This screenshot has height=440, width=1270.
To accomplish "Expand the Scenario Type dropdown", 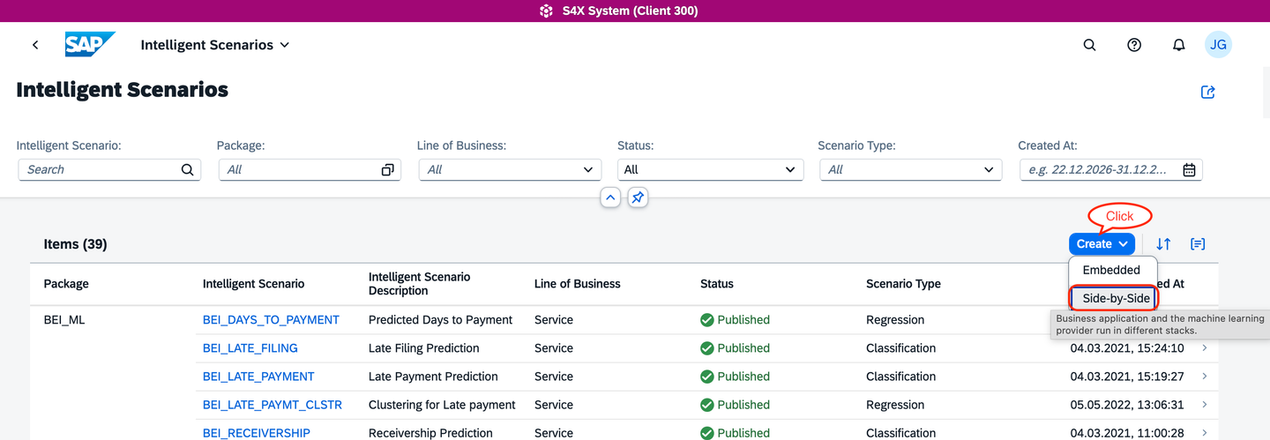I will click(989, 169).
